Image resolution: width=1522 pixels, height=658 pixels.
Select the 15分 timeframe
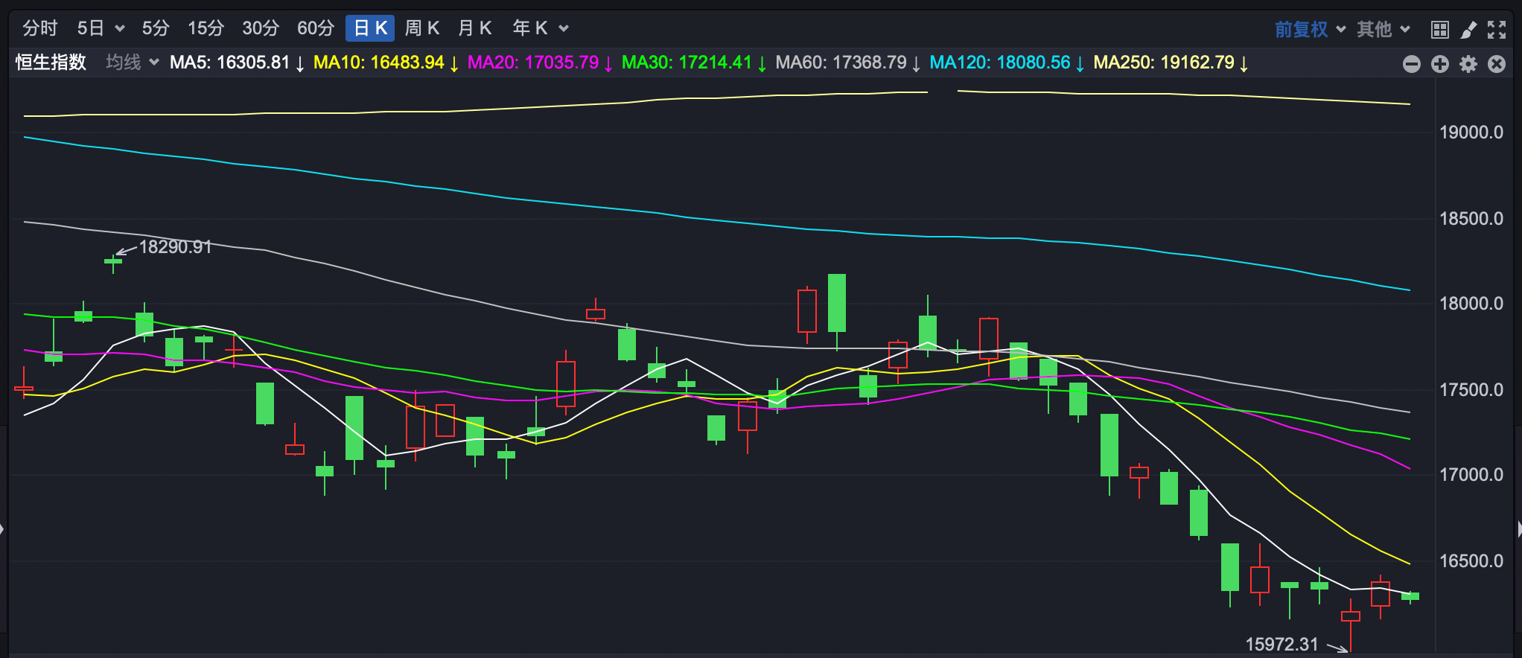[206, 28]
